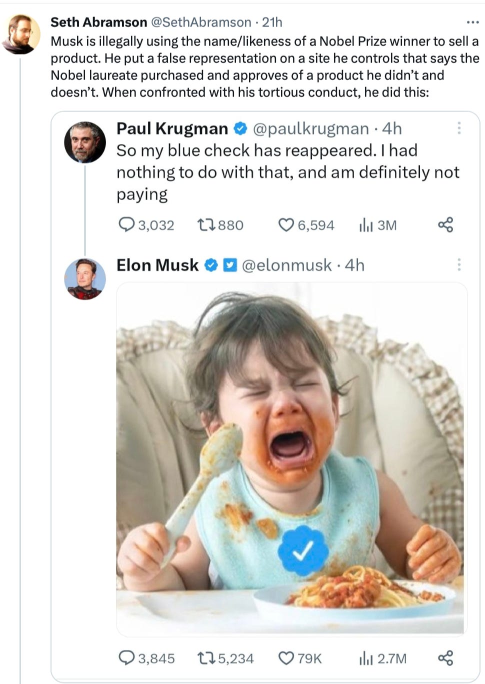The height and width of the screenshot is (684, 485).
Task: Like Paul Krugman's tweet
Action: pos(286,225)
